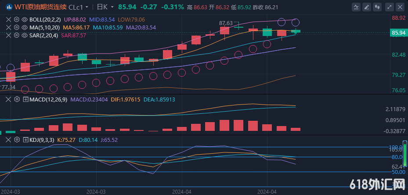Click the green 85.94 price axis tag
The image size is (408, 195).
tap(398, 33)
